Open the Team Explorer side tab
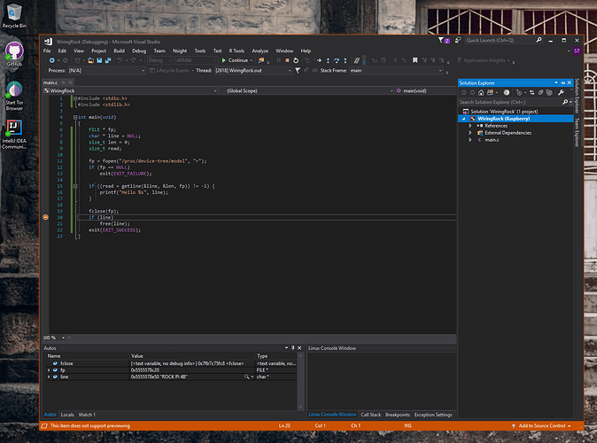597x443 pixels. pos(577,132)
